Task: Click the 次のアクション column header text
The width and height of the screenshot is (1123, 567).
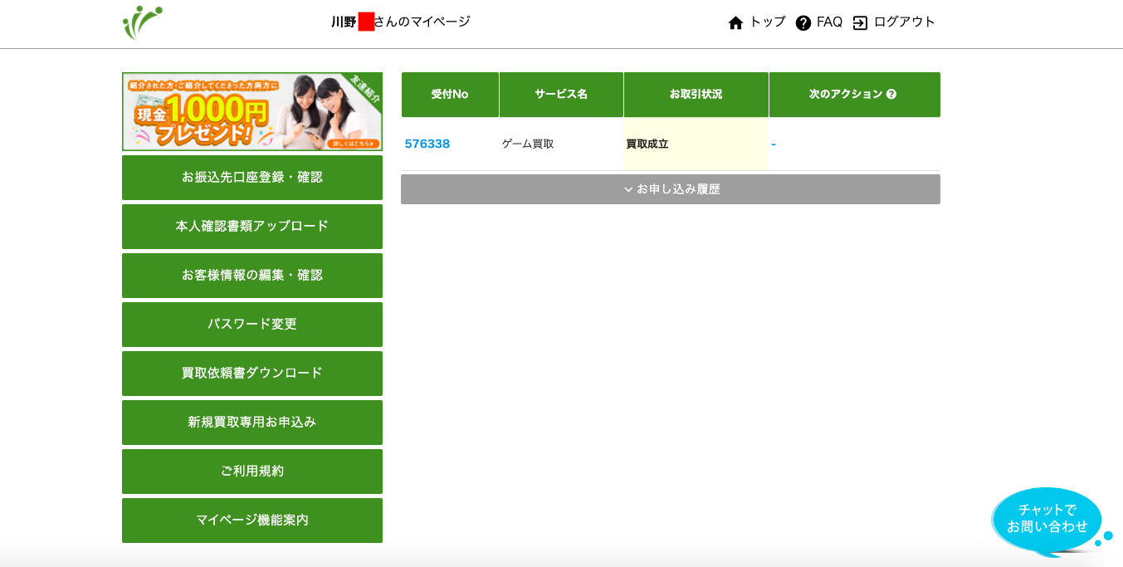Action: tap(846, 95)
